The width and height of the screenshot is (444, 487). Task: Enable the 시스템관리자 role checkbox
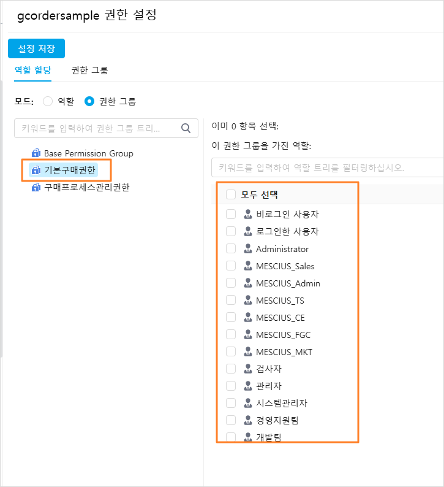pyautogui.click(x=231, y=403)
